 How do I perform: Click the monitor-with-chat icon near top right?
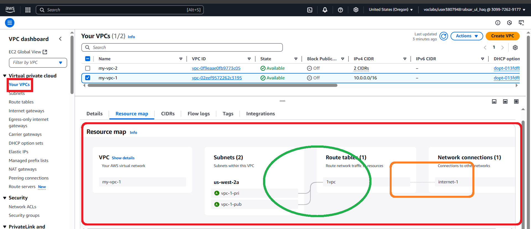coord(521,23)
